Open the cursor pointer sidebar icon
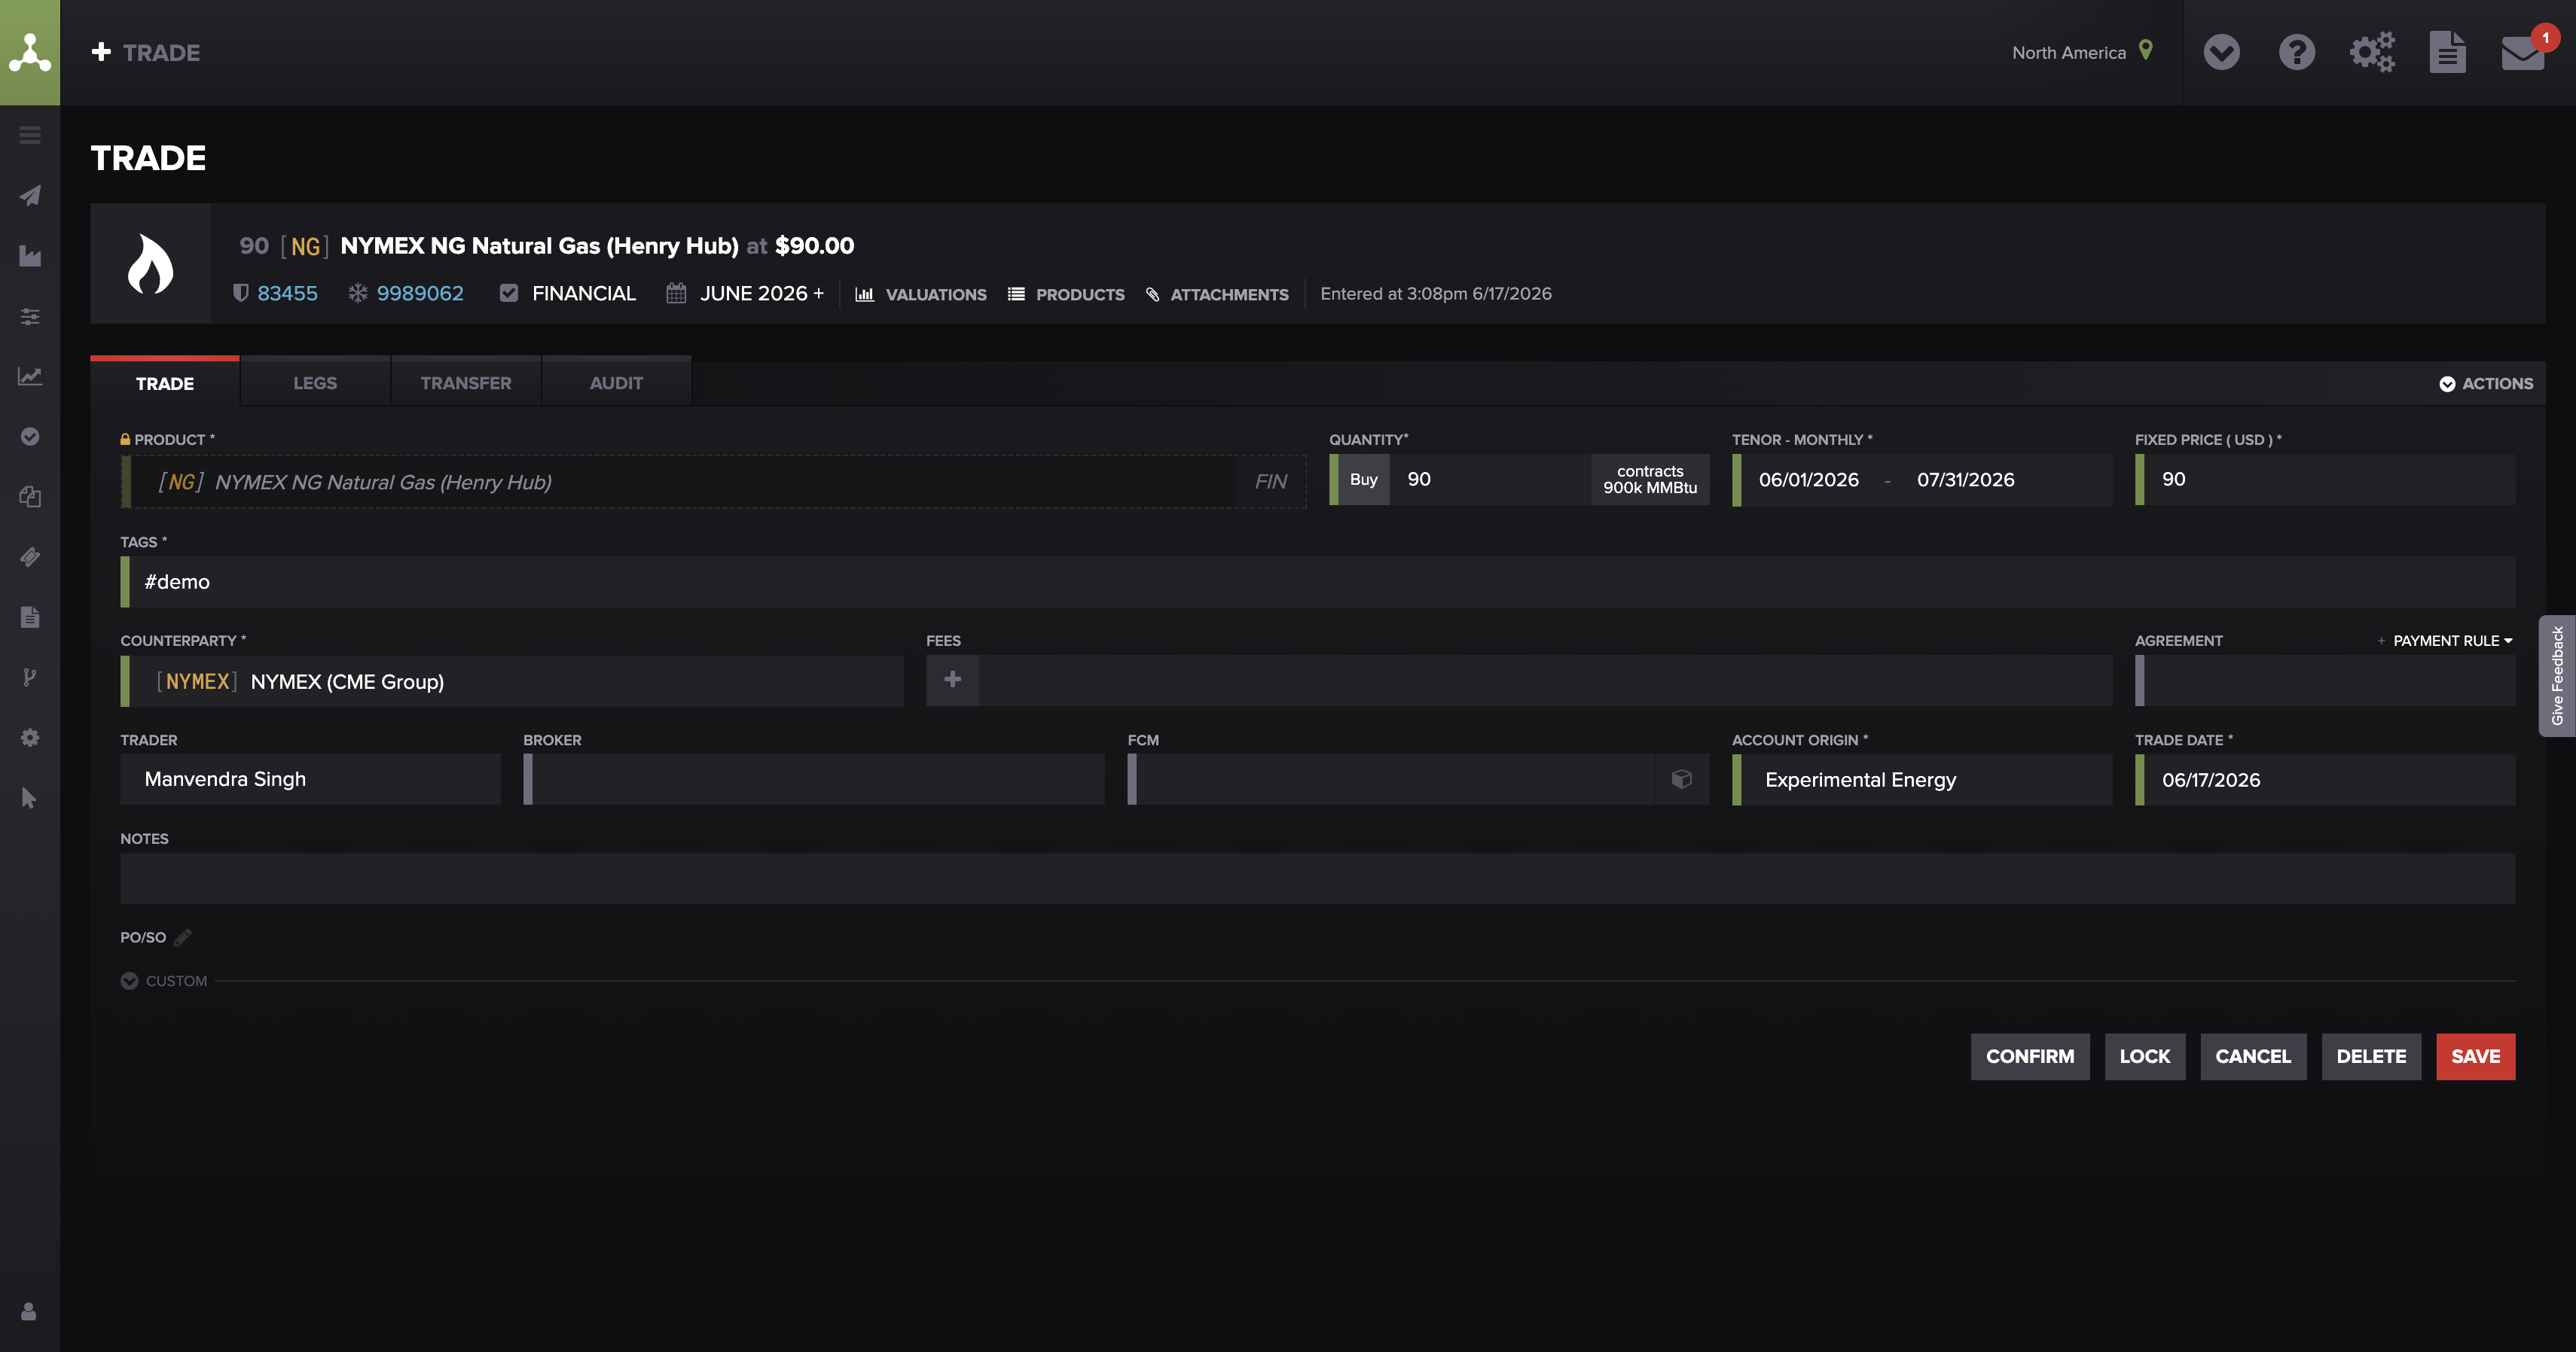The width and height of the screenshot is (2576, 1352). (x=30, y=797)
